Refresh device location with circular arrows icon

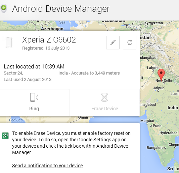130,42
